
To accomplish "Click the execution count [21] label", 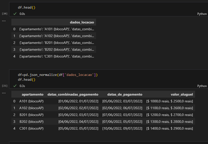I will coord(5,86).
